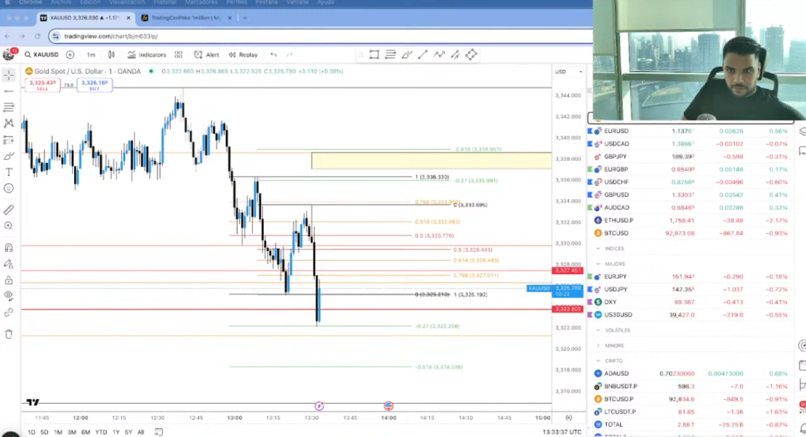Select path tool in favorites toolbar
The image size is (806, 437).
click(x=439, y=54)
